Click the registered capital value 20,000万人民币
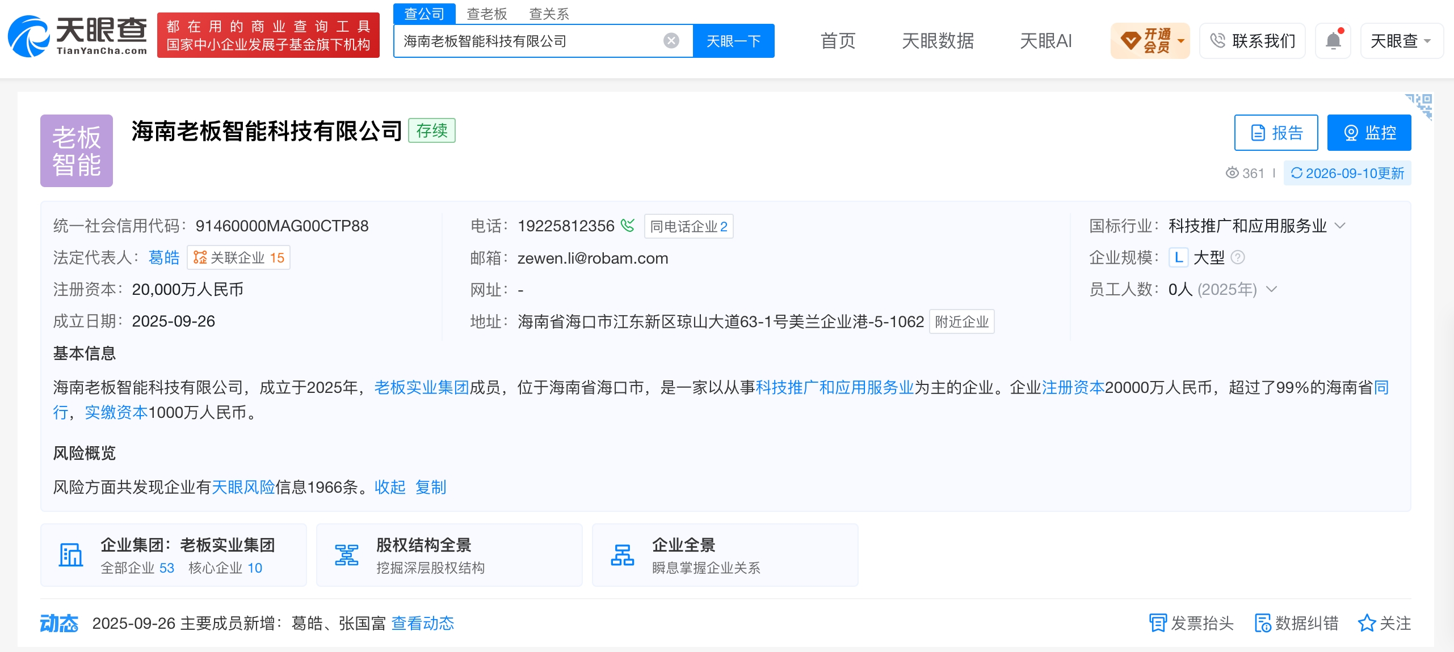The height and width of the screenshot is (652, 1454). (187, 290)
